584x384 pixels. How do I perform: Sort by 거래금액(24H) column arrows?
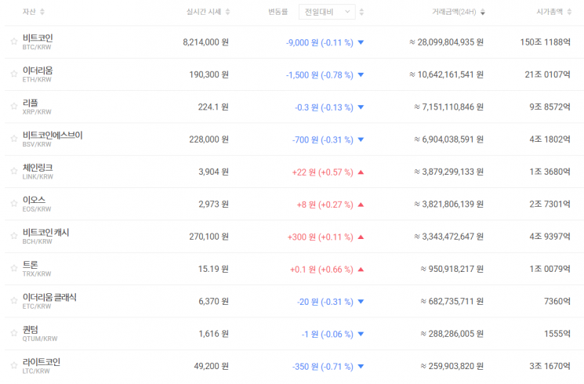click(483, 12)
